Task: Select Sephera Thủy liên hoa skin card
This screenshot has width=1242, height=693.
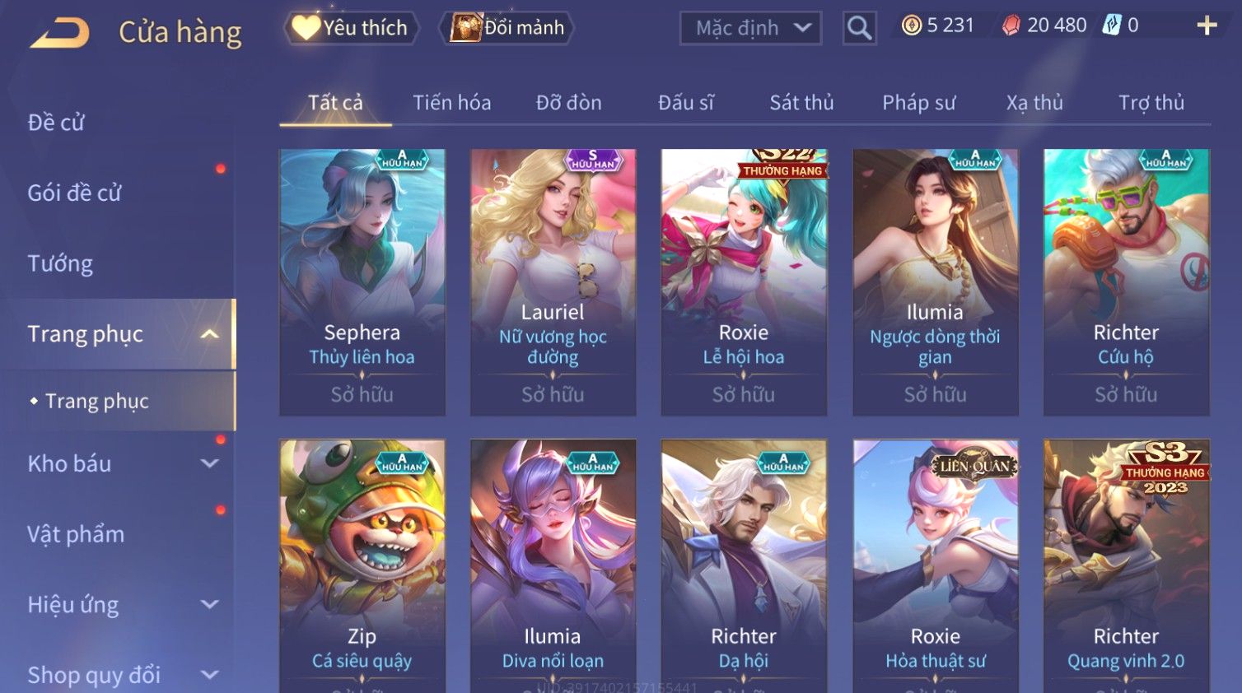Action: click(362, 282)
